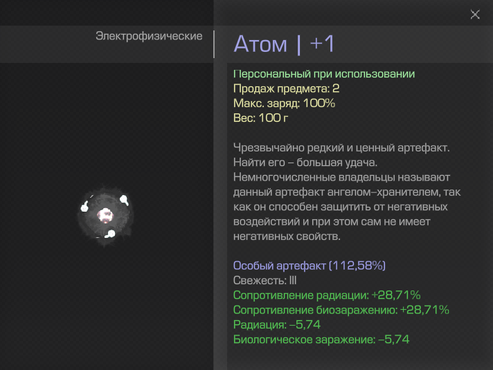Viewport: 493px width, 370px height.
Task: Click Биологическое заражение: -5,74 stat
Action: pos(321,340)
